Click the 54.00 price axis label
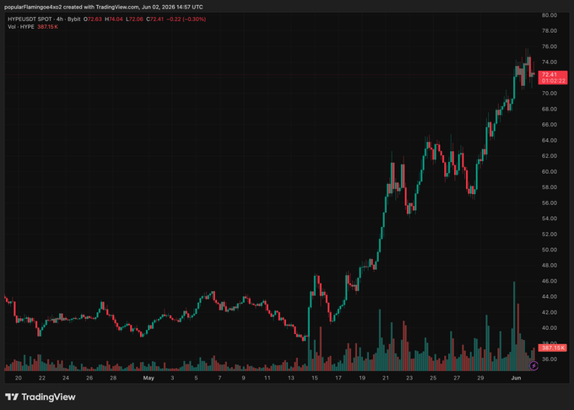Viewport: 574px width, 410px height. coord(550,218)
